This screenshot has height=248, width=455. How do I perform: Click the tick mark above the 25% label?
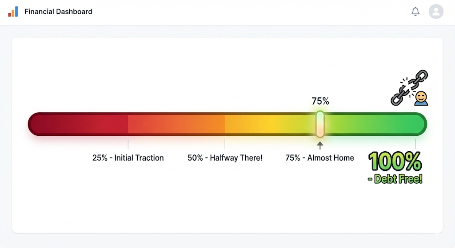coord(128,143)
